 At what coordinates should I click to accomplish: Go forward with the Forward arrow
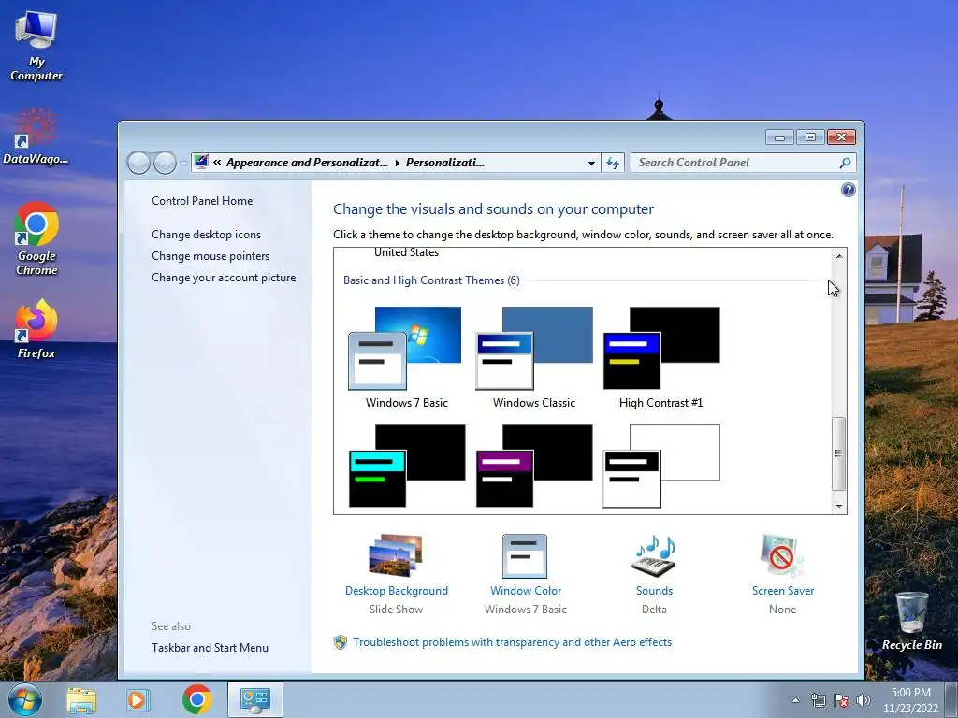pos(165,163)
